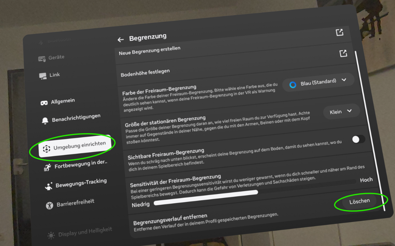Click the back arrow next to Begrenzung
395x246 pixels.
(120, 40)
